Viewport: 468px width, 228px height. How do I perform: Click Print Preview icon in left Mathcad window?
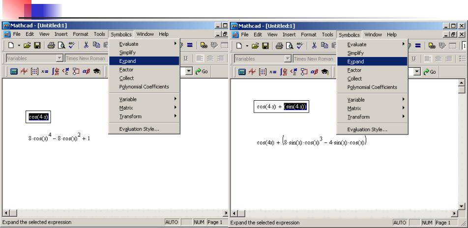tap(61, 45)
